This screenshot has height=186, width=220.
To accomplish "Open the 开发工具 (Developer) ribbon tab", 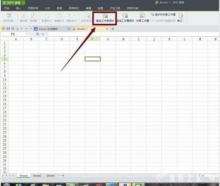I will (115, 8).
